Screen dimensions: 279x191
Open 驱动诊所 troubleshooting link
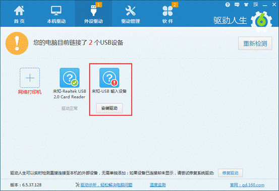click(106, 185)
